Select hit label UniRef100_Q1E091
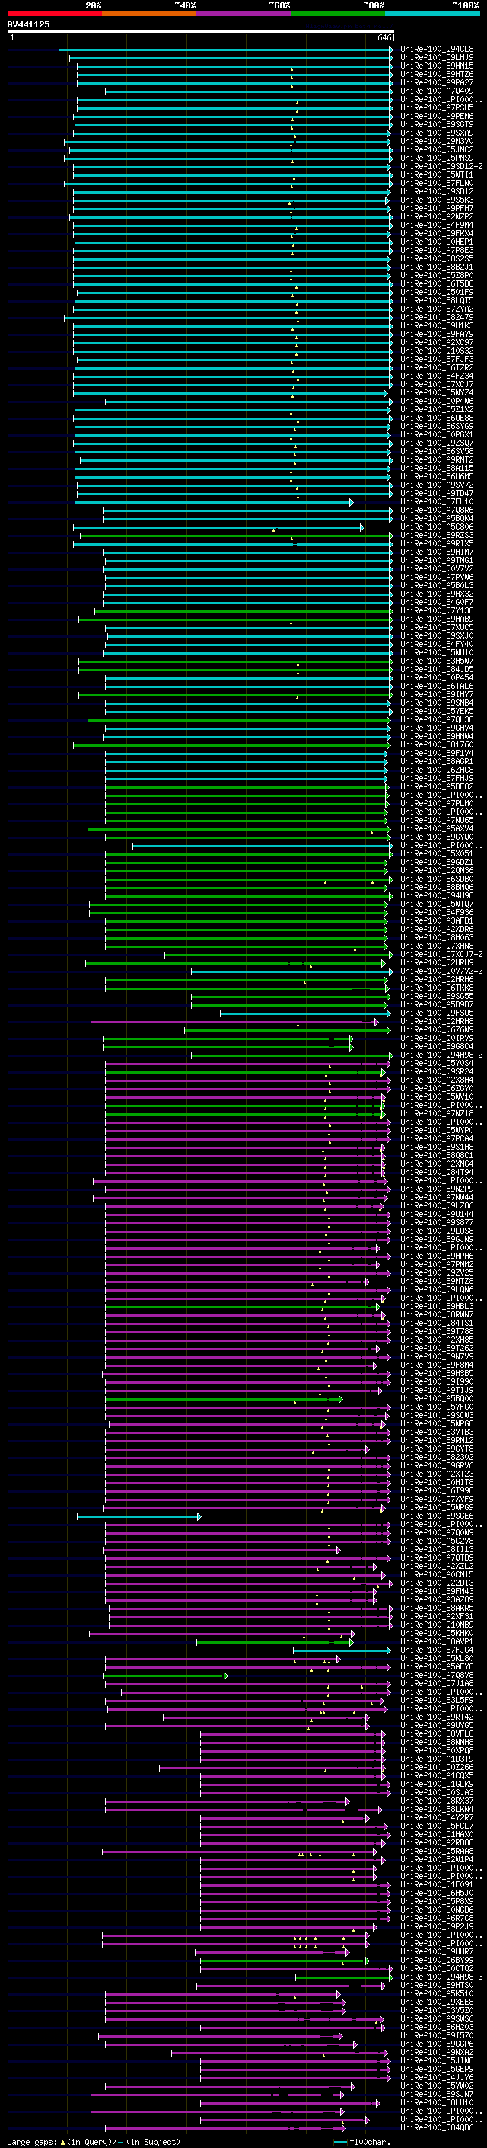 (437, 1884)
